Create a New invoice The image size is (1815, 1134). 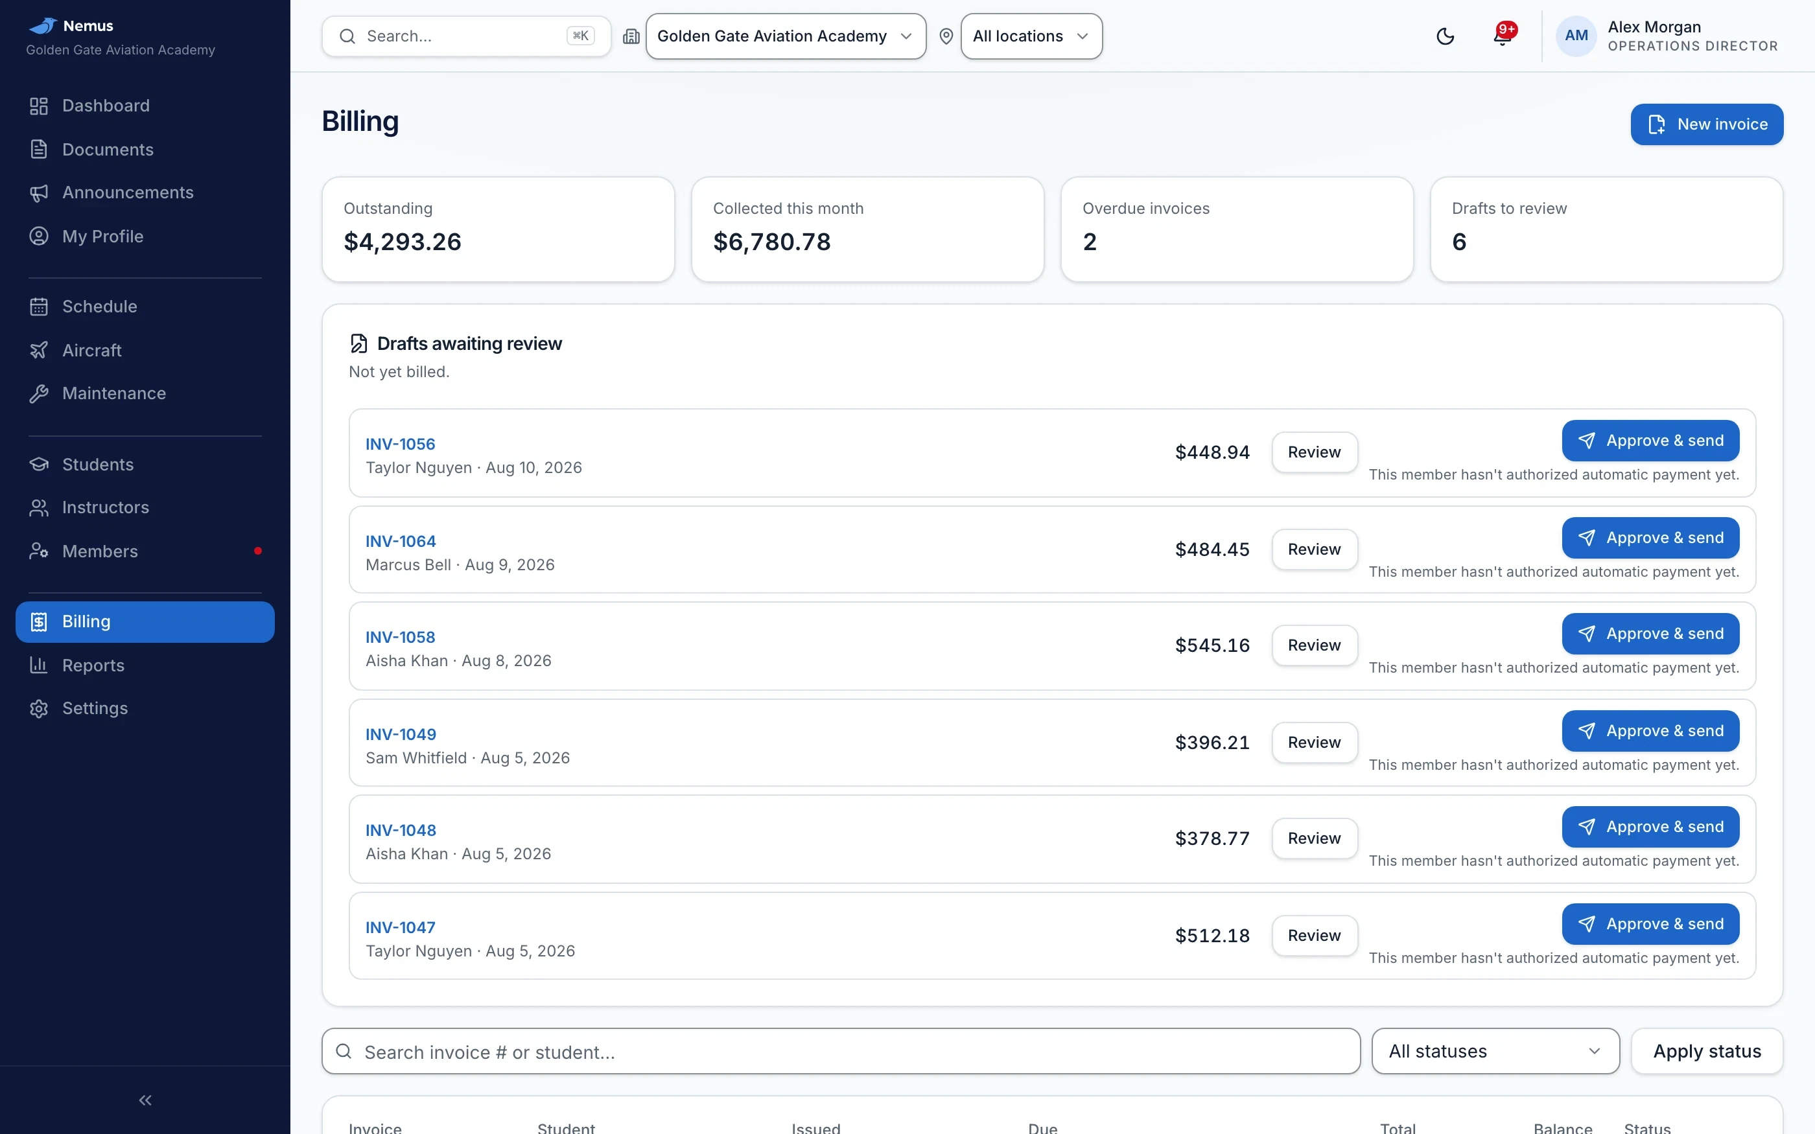click(1706, 124)
